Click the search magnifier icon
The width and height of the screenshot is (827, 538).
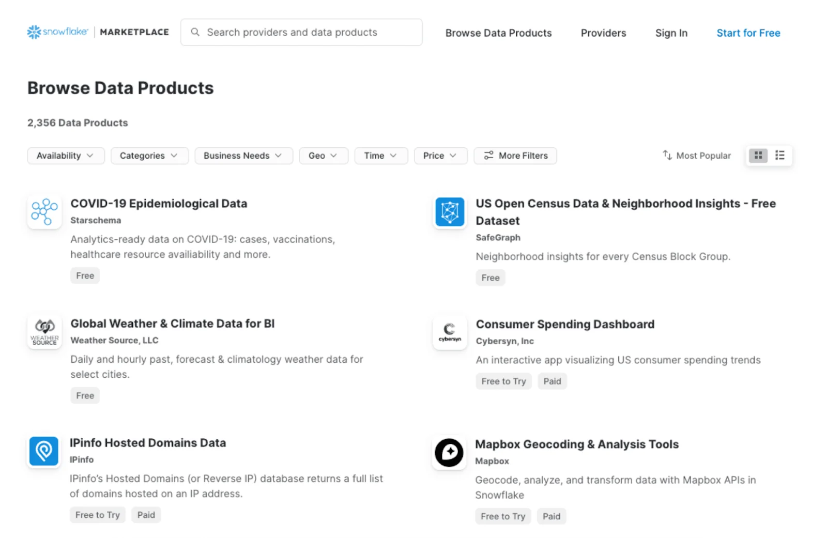coord(195,32)
